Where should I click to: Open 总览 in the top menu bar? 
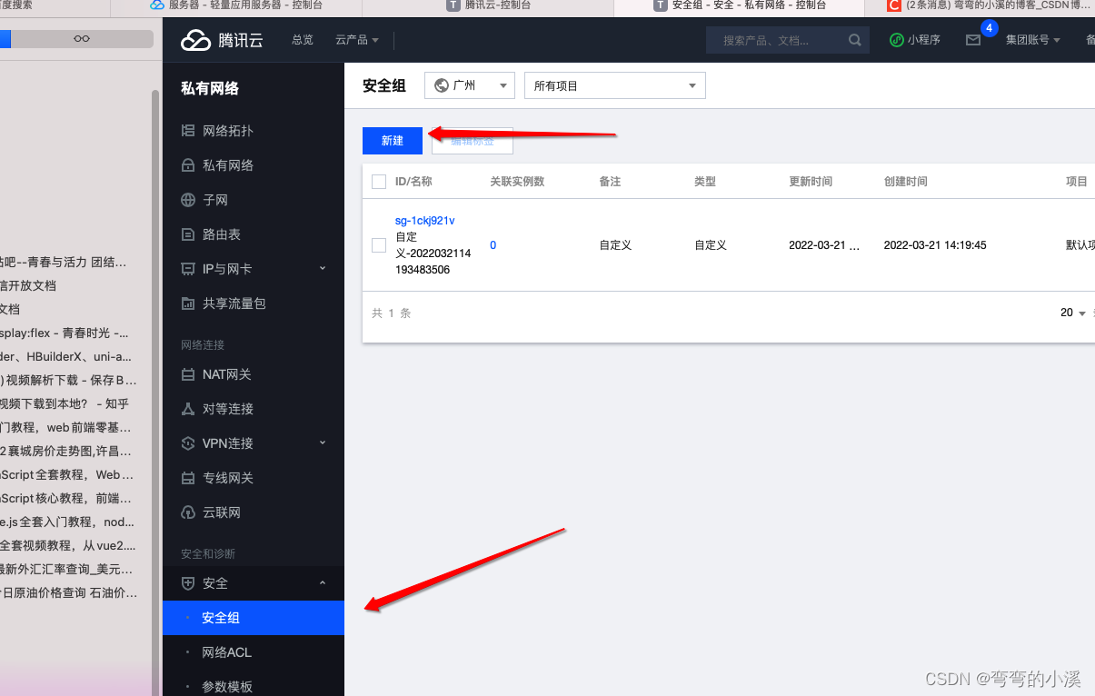302,40
